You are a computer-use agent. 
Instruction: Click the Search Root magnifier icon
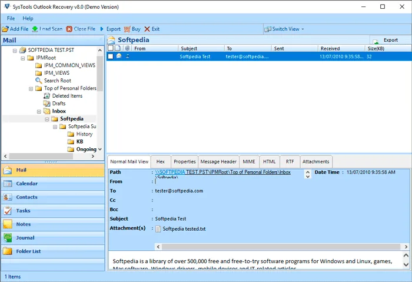[x=39, y=81]
